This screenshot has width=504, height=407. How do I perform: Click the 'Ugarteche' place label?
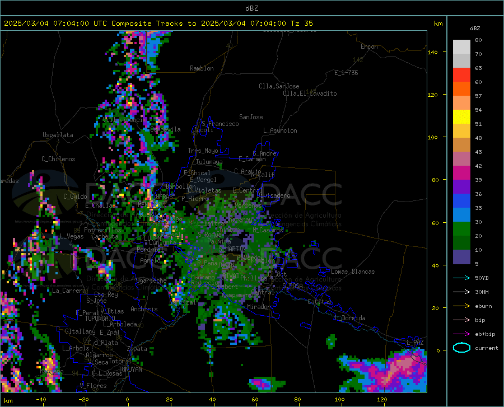pyautogui.click(x=151, y=280)
